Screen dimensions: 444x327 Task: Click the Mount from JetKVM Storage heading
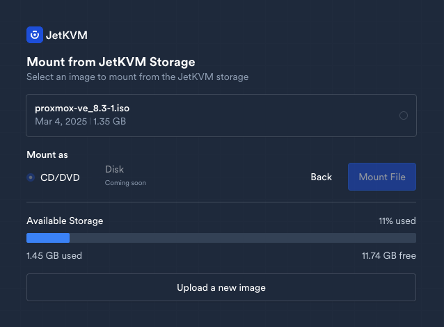click(111, 63)
